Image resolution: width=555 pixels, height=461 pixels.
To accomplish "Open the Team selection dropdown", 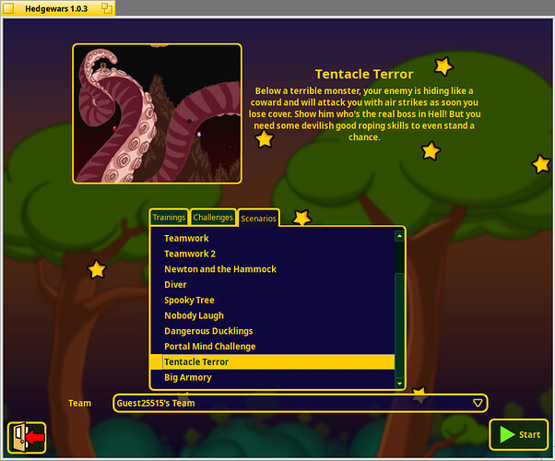I will click(x=301, y=403).
